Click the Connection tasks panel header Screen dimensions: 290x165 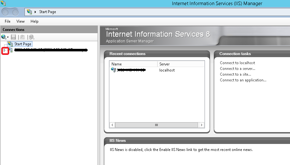[252, 54]
